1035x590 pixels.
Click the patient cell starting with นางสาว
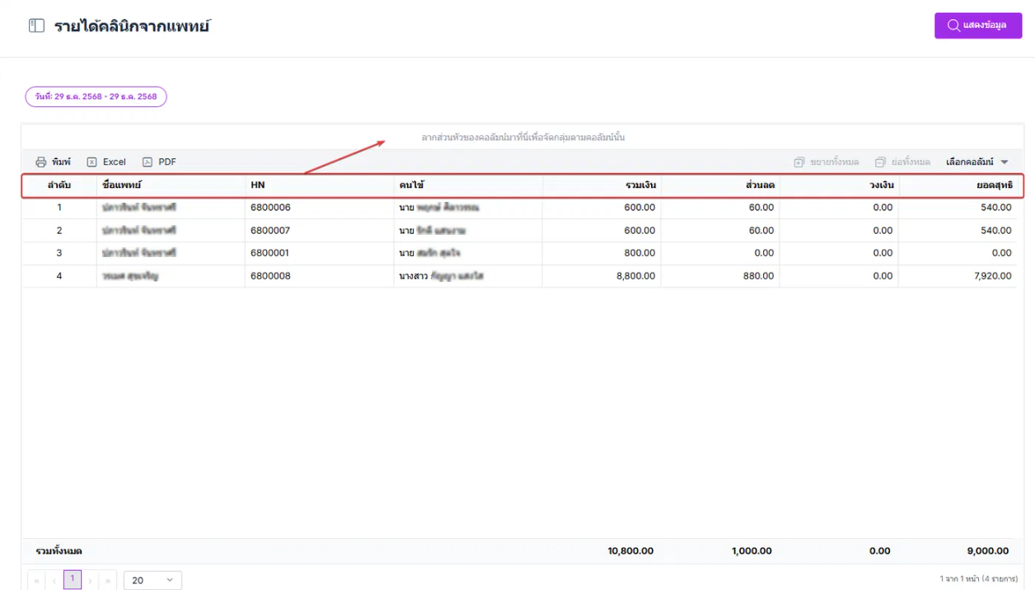pos(468,276)
